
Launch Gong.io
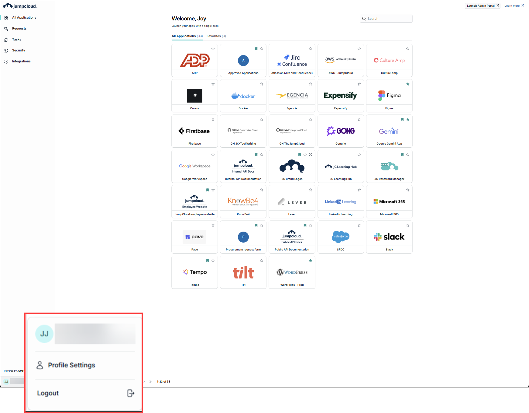[341, 131]
